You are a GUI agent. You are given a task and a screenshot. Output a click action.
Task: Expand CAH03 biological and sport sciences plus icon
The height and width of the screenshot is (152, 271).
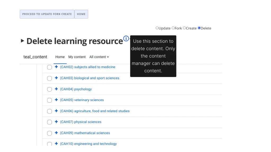coord(56,78)
